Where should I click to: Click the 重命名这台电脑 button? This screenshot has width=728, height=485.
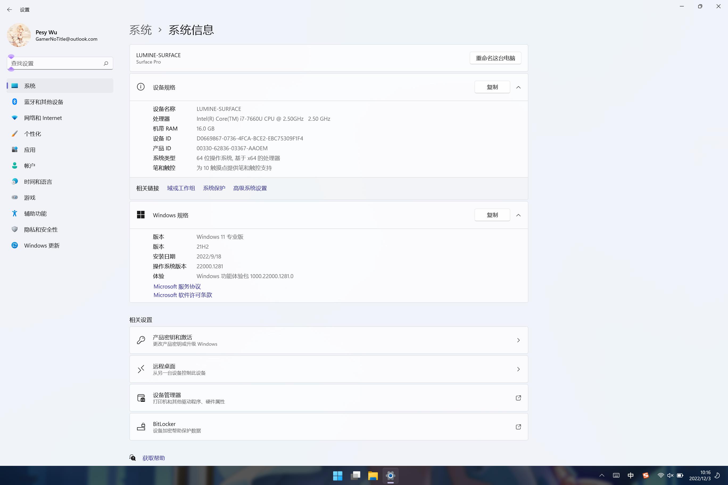click(495, 58)
